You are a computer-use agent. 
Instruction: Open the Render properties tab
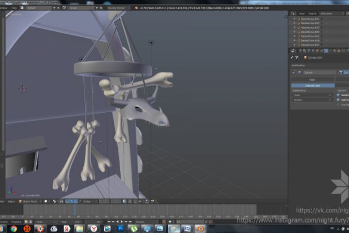click(x=300, y=51)
